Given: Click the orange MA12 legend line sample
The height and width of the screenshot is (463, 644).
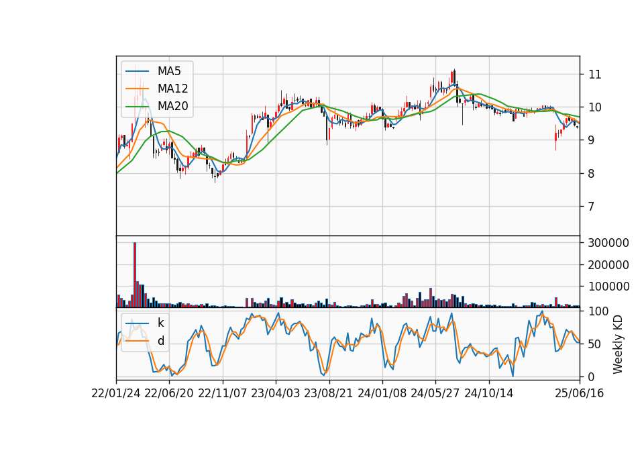Looking at the screenshot, I should 137,89.
